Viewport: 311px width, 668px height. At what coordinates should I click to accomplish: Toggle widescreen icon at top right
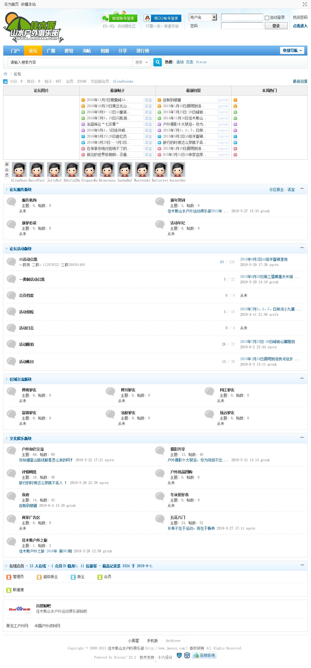tap(305, 4)
